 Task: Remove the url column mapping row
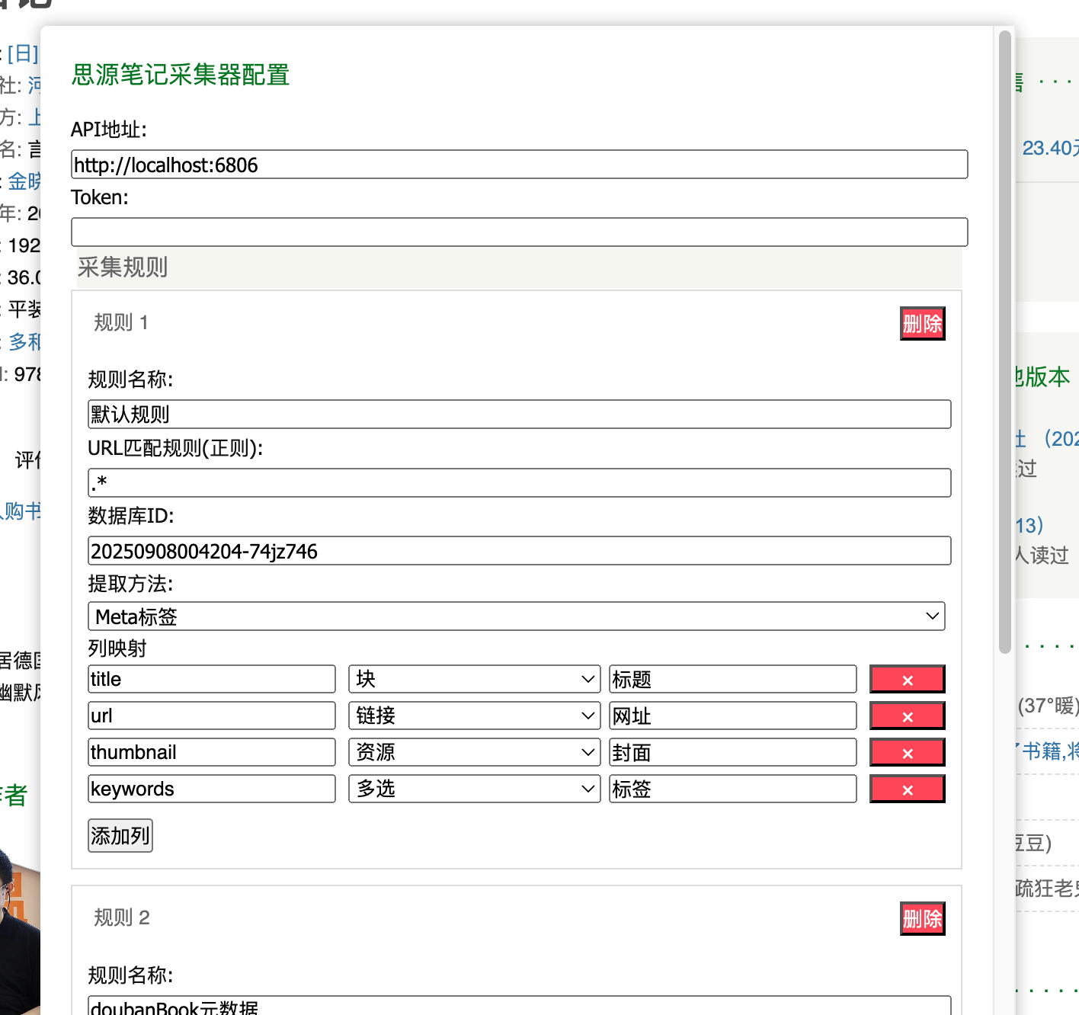907,716
